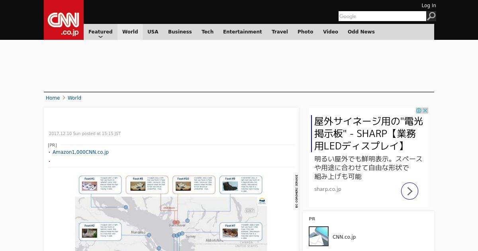Select USA in the navigation bar
This screenshot has height=251, width=478.
[153, 32]
